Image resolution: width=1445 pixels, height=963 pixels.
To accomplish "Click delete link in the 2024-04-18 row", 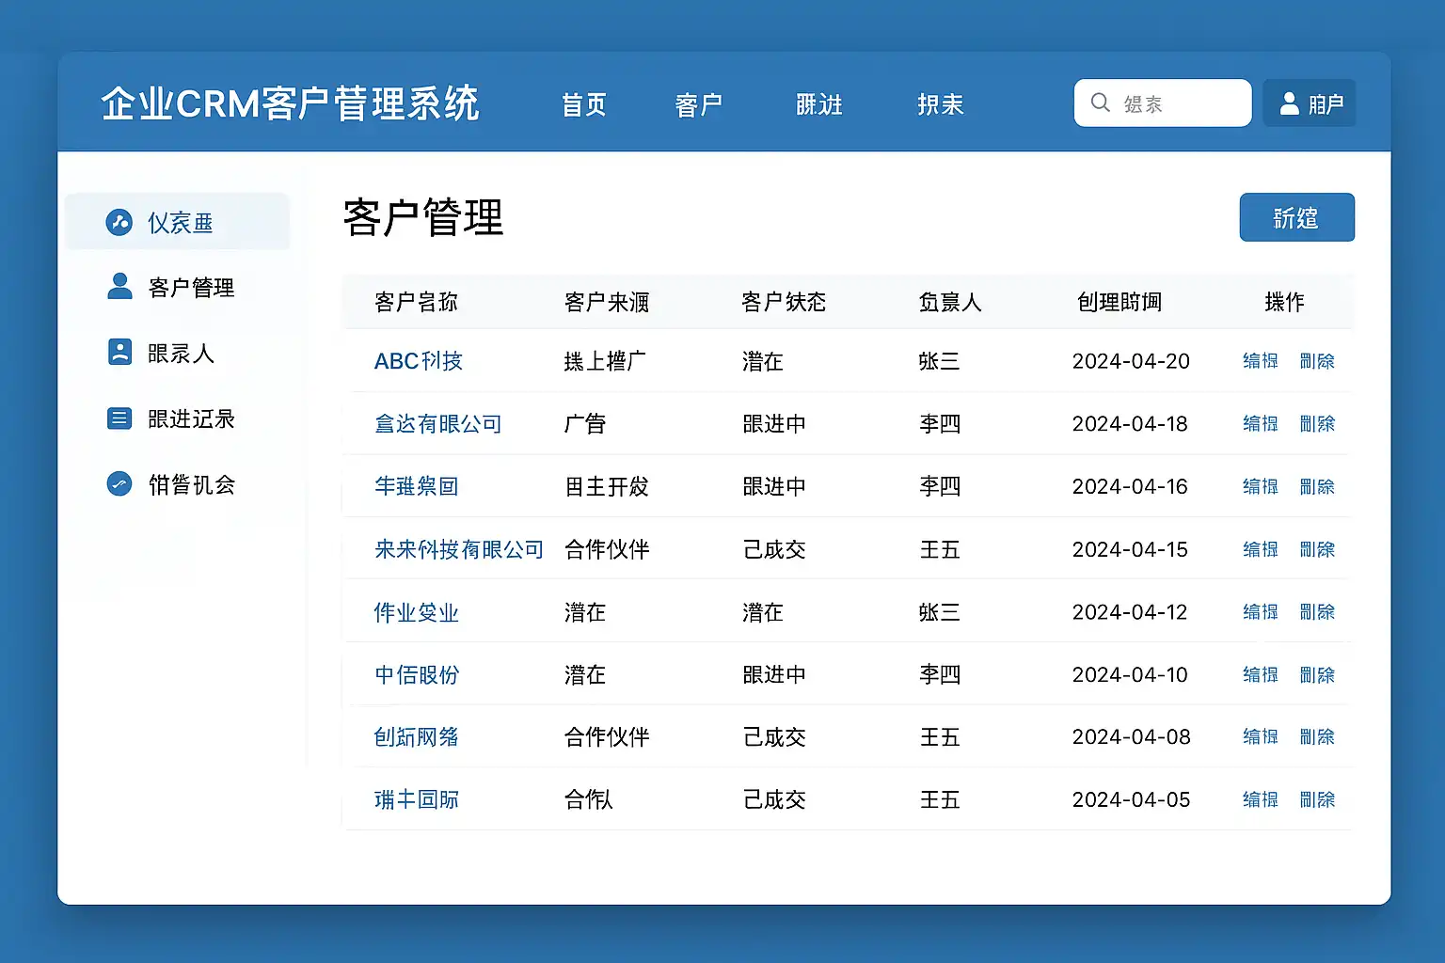I will [x=1317, y=424].
